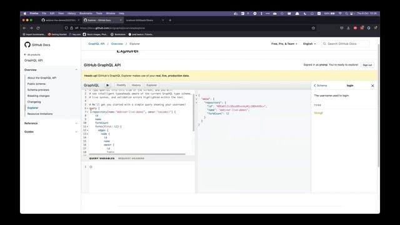Fold the repository block at line 7
The image size is (400, 225).
click(x=87, y=112)
